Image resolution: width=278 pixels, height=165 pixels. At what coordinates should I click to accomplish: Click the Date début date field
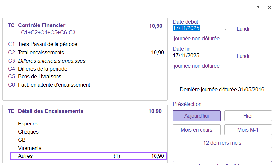point(196,28)
